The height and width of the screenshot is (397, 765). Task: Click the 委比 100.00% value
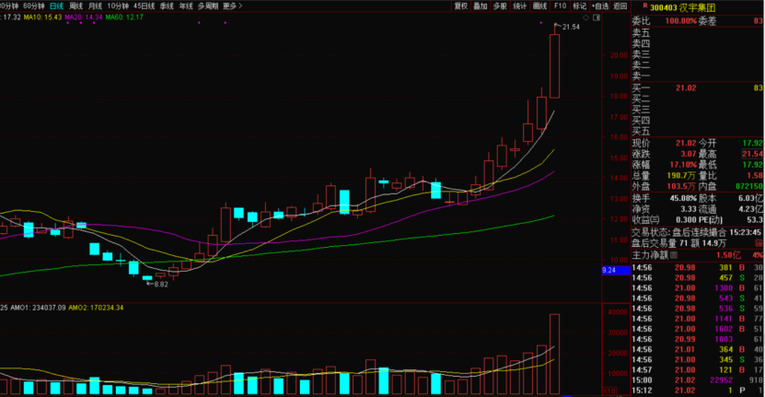coord(681,21)
